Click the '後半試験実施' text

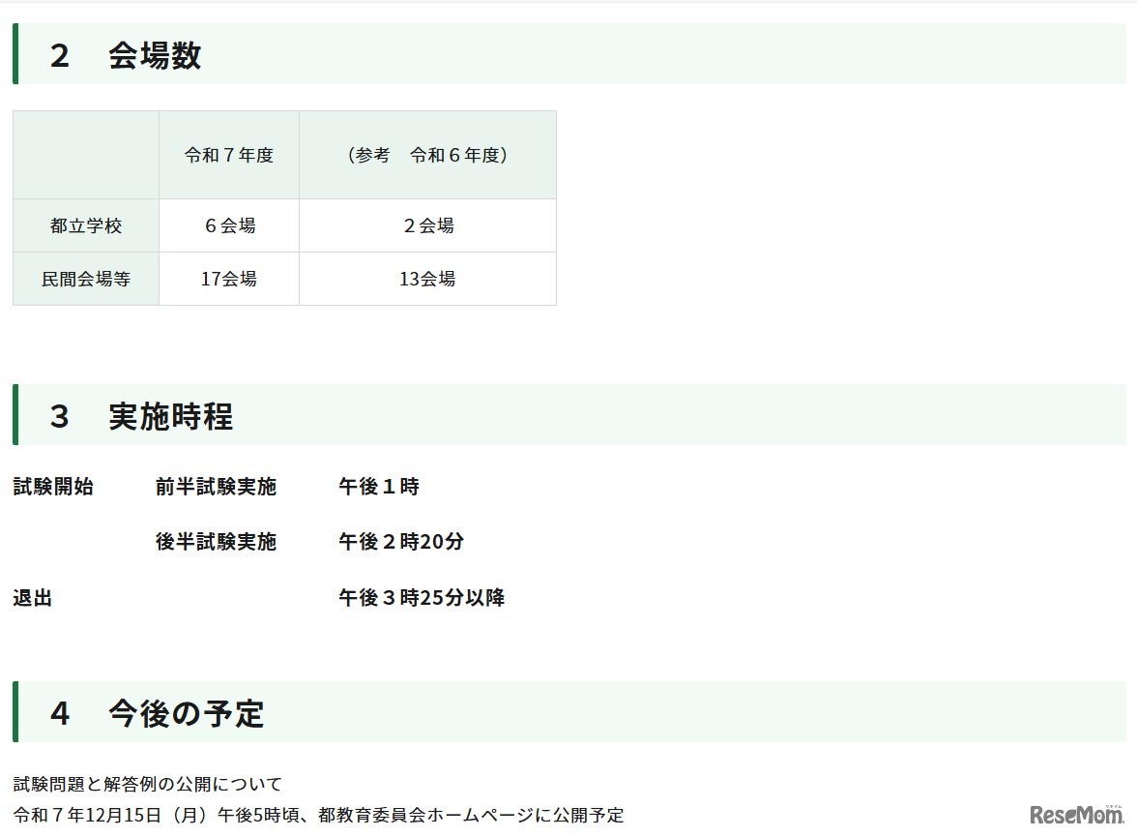click(x=217, y=542)
